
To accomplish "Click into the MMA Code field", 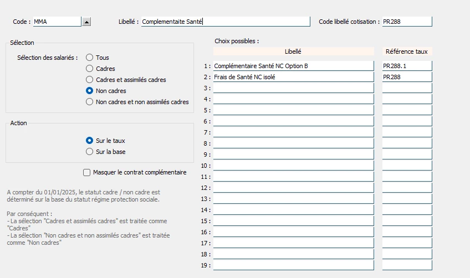I will pyautogui.click(x=57, y=22).
